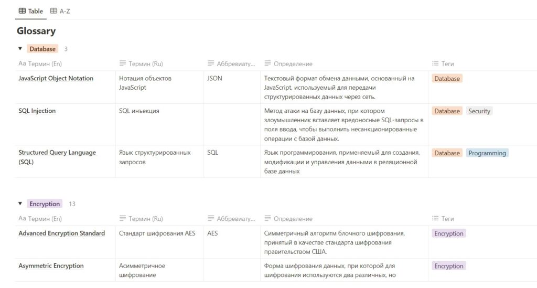Click Encryption group's Теги list icon

pyautogui.click(x=435, y=218)
